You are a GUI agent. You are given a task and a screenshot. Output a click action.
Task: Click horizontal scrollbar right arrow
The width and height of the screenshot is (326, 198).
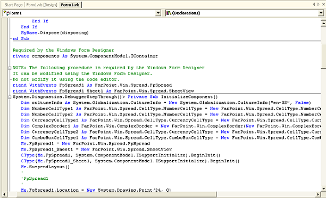pos(318,194)
